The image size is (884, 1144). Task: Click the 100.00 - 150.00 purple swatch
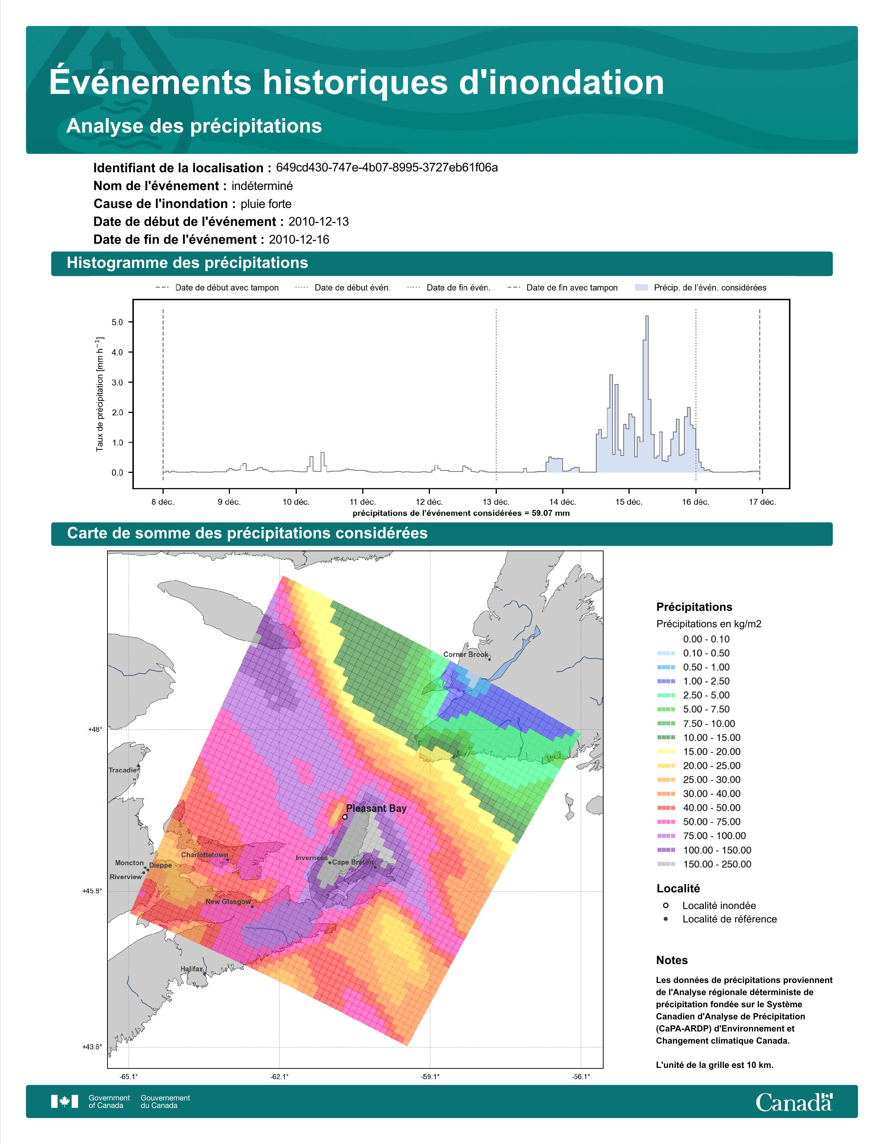tap(666, 850)
